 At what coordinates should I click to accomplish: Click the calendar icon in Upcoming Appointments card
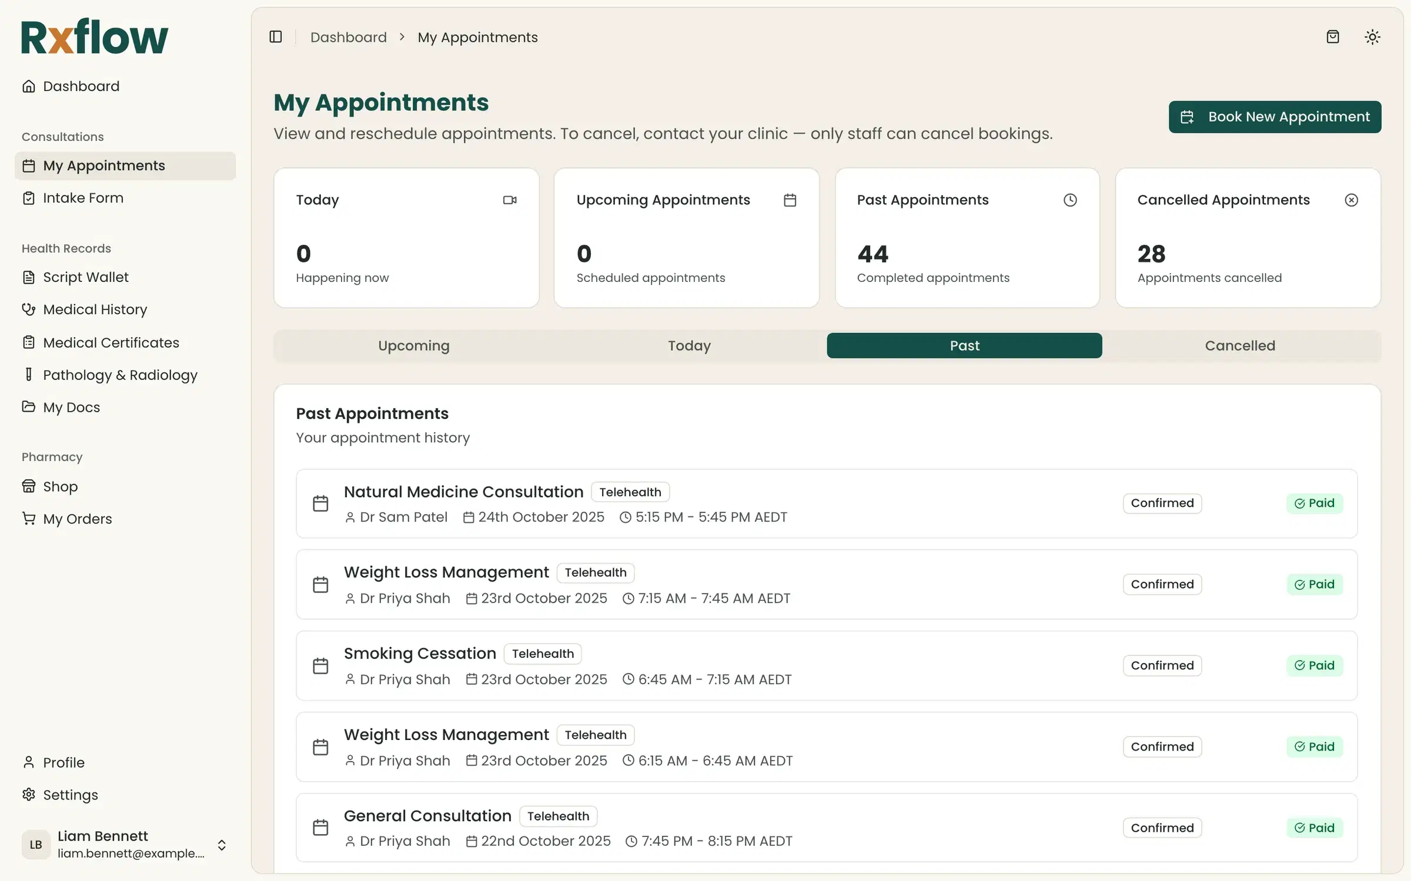(x=790, y=200)
